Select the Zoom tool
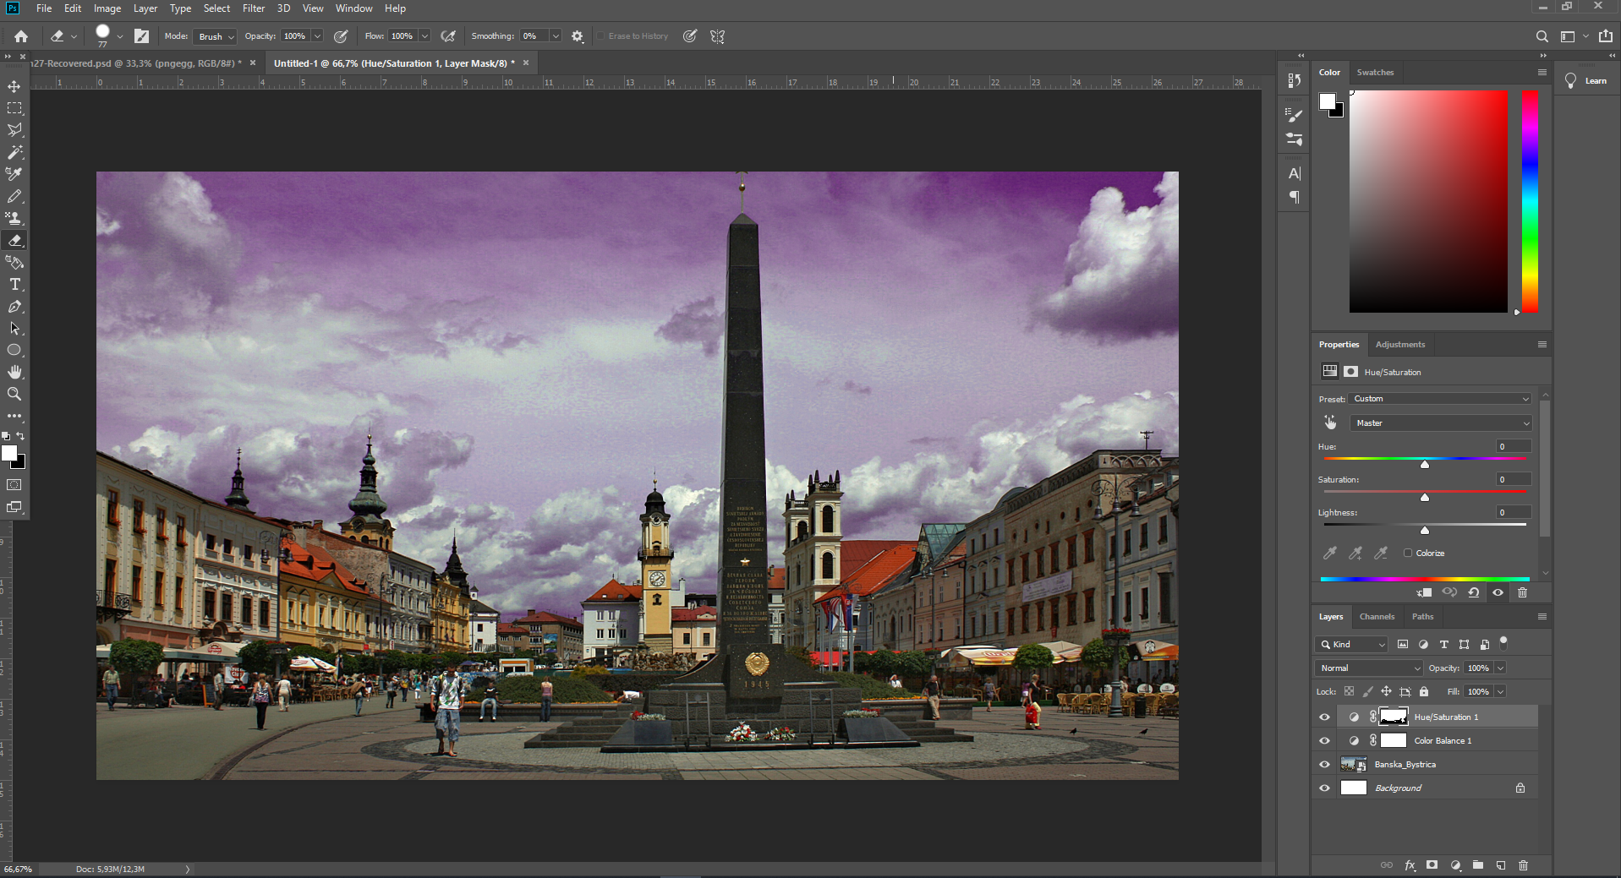The width and height of the screenshot is (1621, 878). 14,394
